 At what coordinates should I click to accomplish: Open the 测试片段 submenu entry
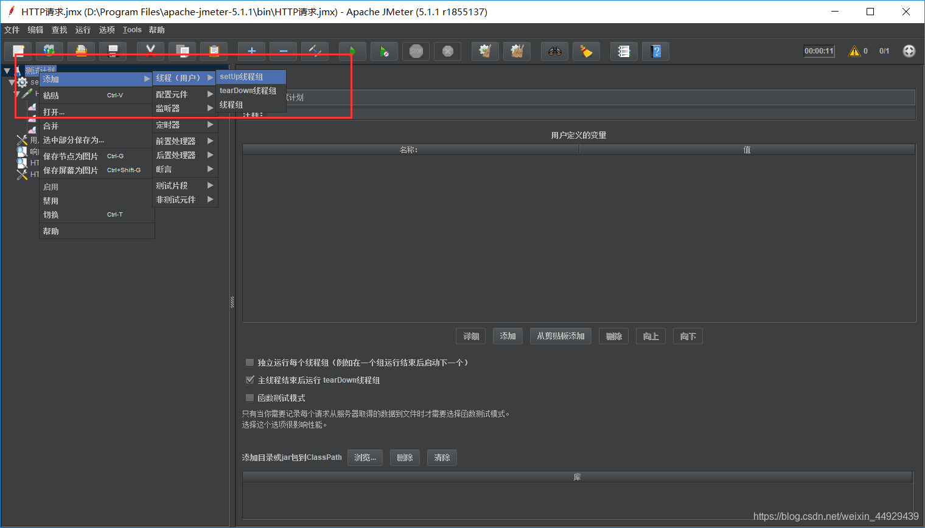(184, 186)
